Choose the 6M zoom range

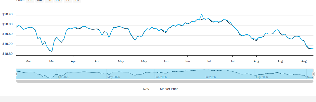click(49, 1)
